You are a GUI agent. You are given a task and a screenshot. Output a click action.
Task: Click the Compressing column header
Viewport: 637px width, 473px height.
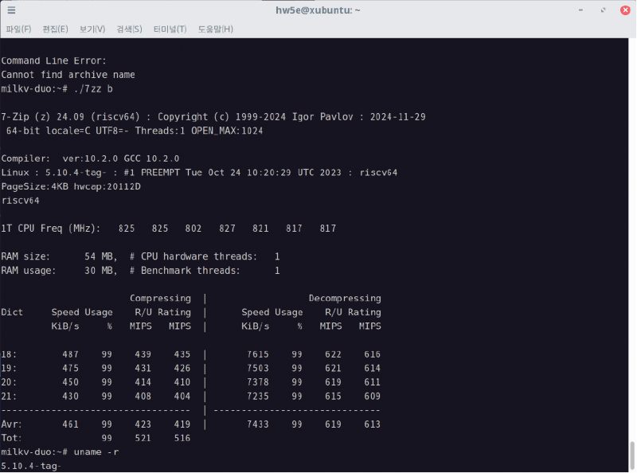tap(160, 299)
